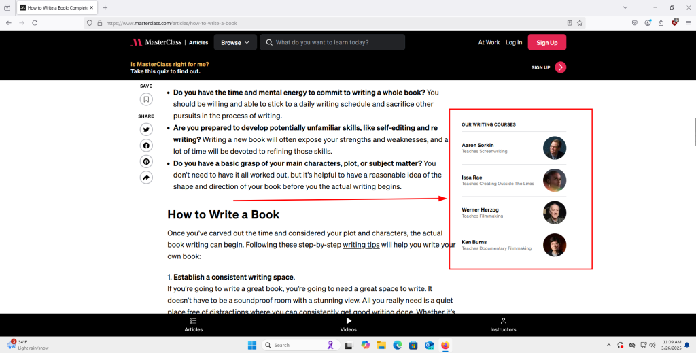Image resolution: width=696 pixels, height=353 pixels.
Task: Click the tracking protection shield icon
Action: coord(90,23)
